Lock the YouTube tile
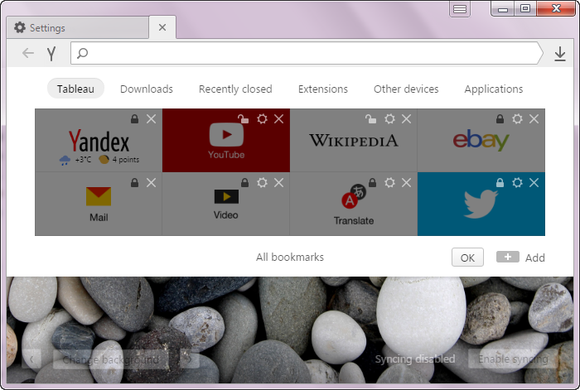 pos(243,119)
